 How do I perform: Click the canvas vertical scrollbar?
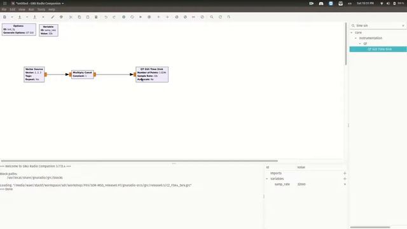coord(346,44)
